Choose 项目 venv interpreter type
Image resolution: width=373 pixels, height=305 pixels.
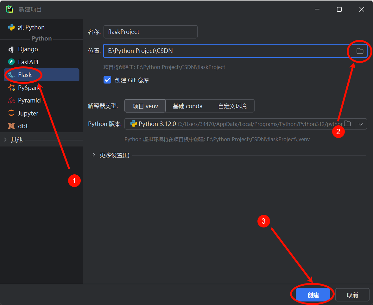[x=145, y=106]
